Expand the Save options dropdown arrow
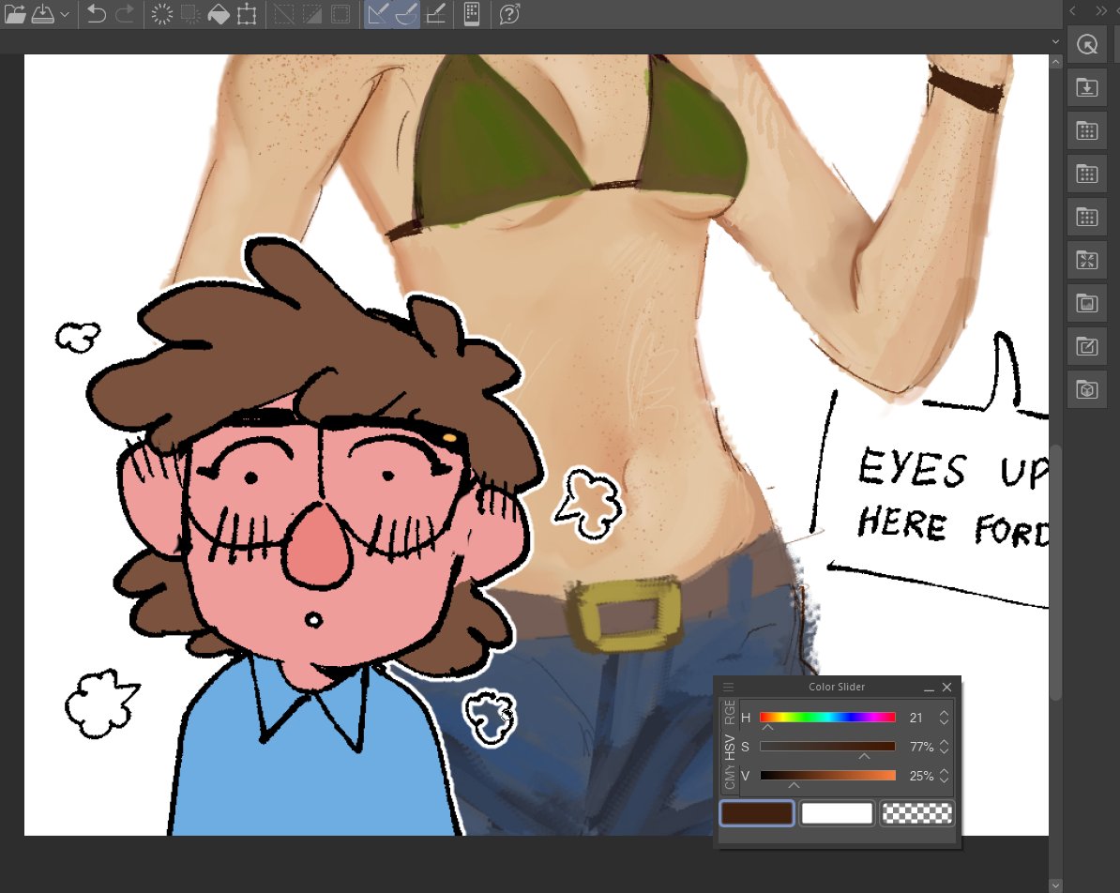 pyautogui.click(x=65, y=14)
